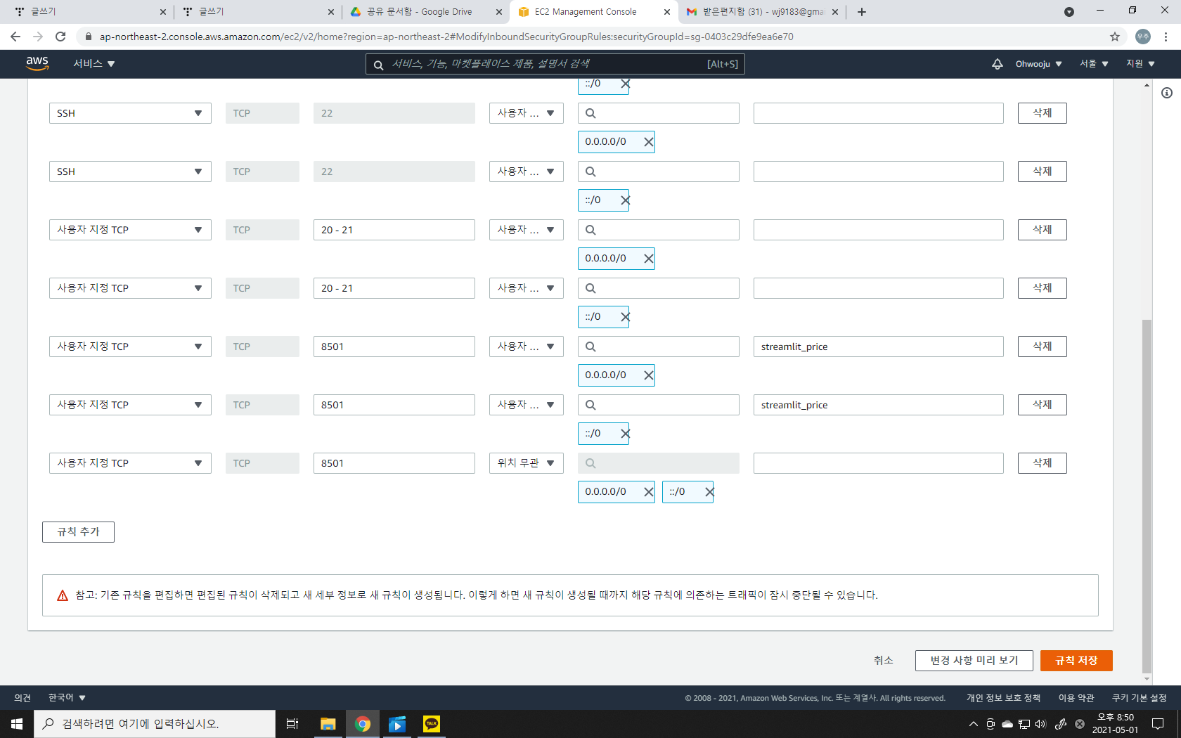The height and width of the screenshot is (738, 1181).
Task: Click the Windows taskbar search box
Action: point(155,724)
